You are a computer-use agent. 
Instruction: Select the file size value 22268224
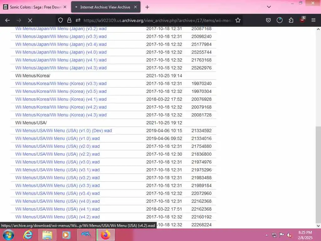pyautogui.click(x=202, y=225)
